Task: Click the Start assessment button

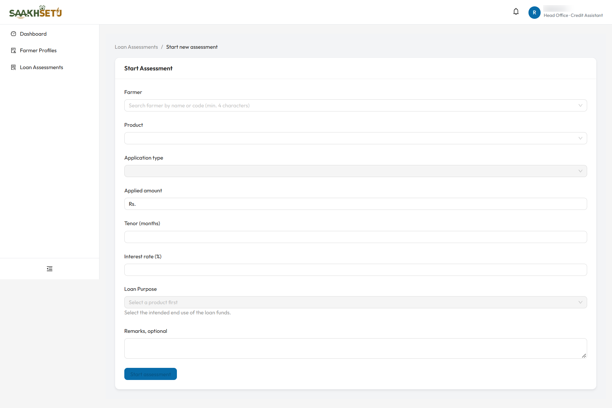Action: pos(150,374)
